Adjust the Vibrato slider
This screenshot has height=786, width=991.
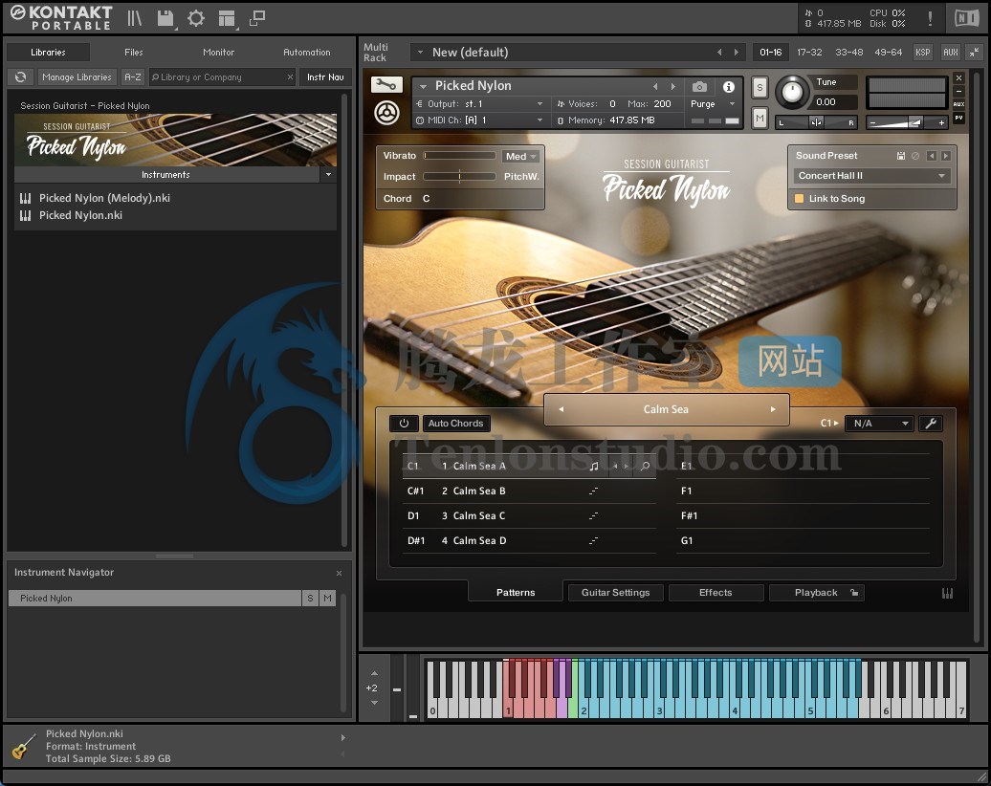coord(459,156)
